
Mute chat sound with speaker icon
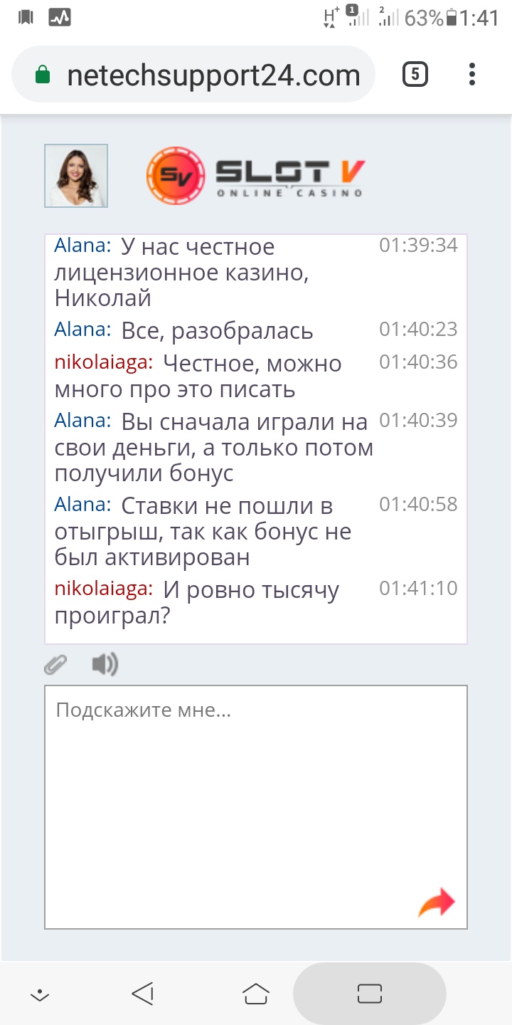pos(105,665)
